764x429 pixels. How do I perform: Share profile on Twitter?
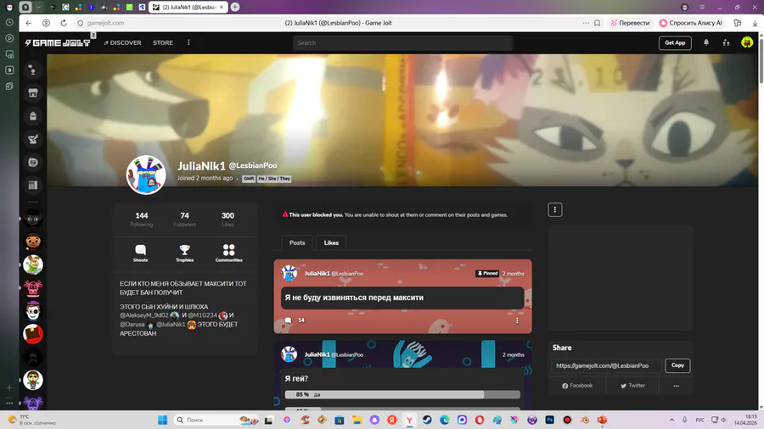(x=632, y=386)
